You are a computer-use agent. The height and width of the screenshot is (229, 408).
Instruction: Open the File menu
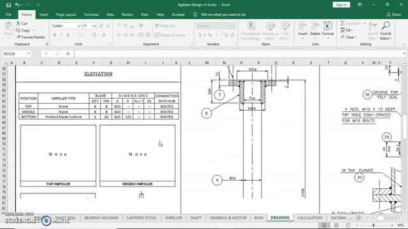(8, 15)
